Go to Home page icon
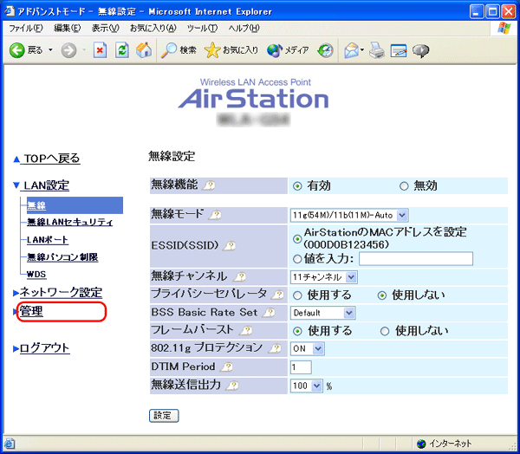520x454 pixels. coord(144,50)
